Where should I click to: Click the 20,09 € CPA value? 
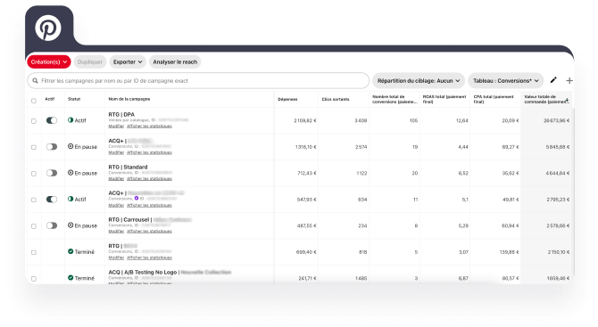click(x=511, y=120)
